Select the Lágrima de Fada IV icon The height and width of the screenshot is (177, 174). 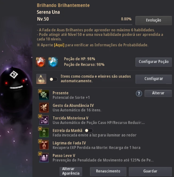(x=44, y=145)
